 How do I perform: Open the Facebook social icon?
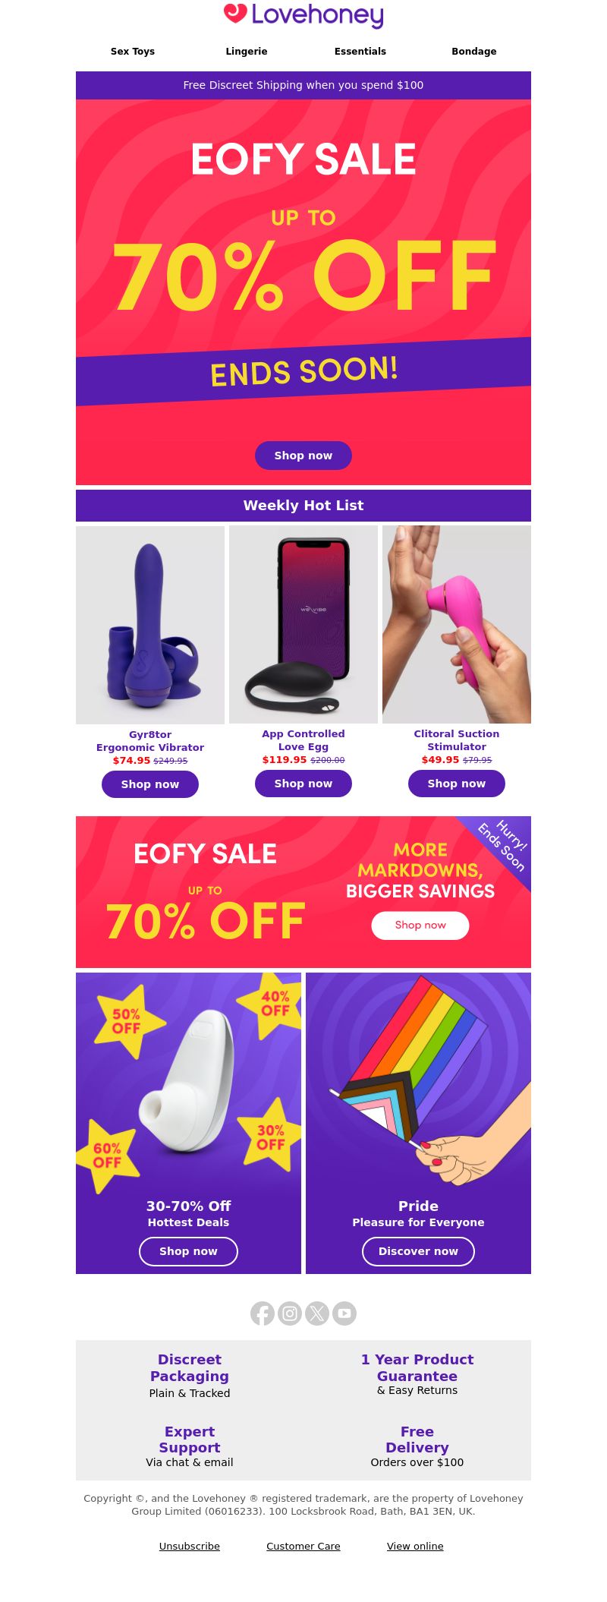[x=263, y=1313]
